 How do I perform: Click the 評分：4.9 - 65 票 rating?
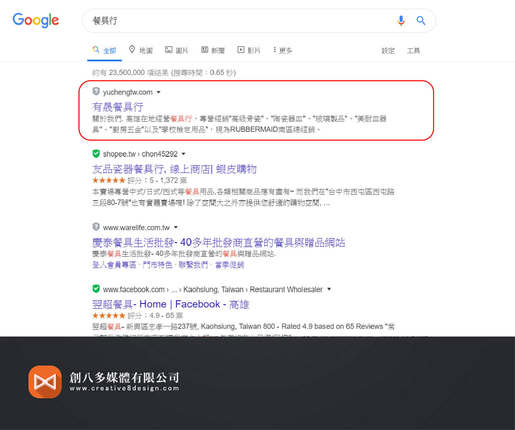click(x=155, y=316)
